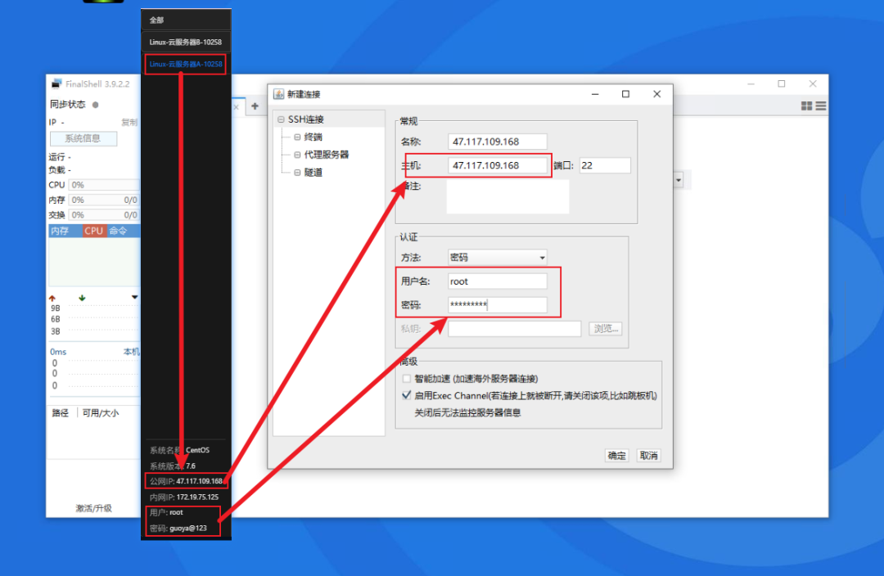This screenshot has width=884, height=576.
Task: Open dropdown arrow right of the dialog
Action: click(679, 180)
